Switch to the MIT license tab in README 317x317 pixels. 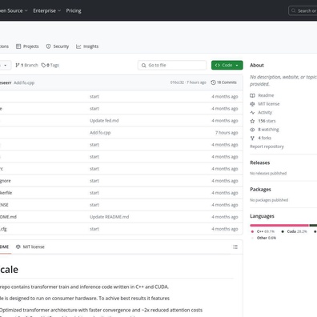tap(30, 247)
